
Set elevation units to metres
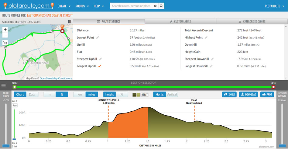[x=50, y=94]
